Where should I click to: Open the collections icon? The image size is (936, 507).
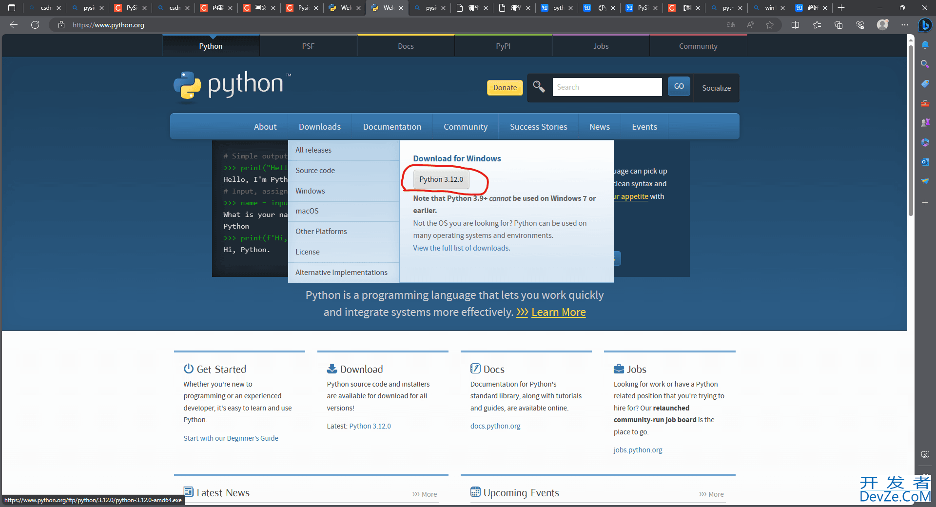pyautogui.click(x=838, y=25)
